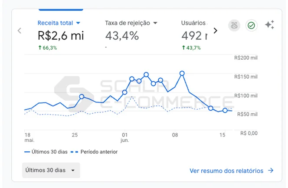
Task: Click the green check mark status icon
Action: coord(251,25)
